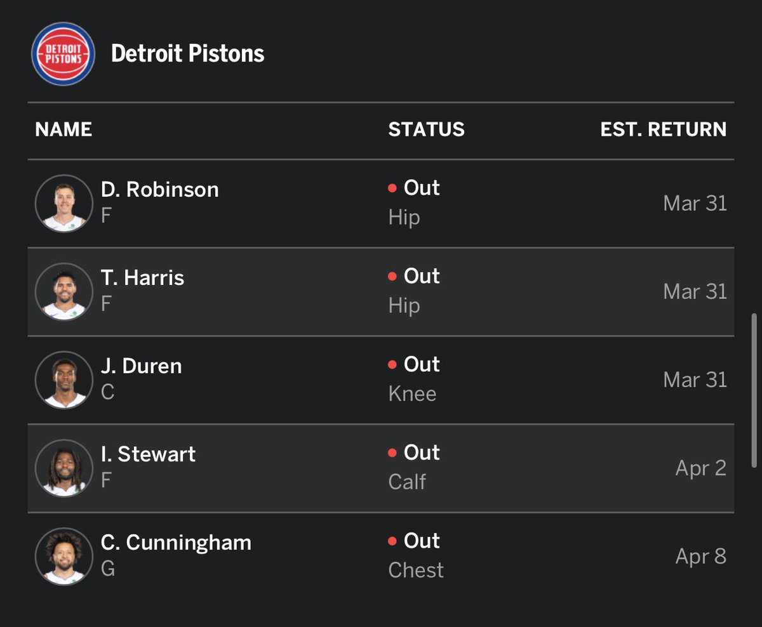Tap C. Cunningham's player headshot
The width and height of the screenshot is (762, 627).
pyautogui.click(x=63, y=556)
